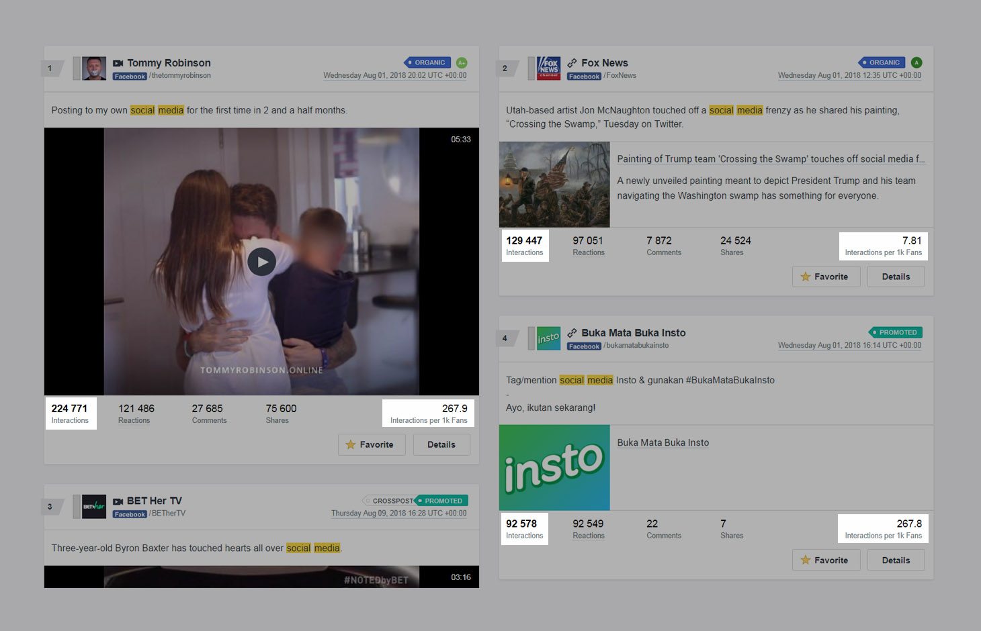Favorite the Buka Mata Buka Insto post
This screenshot has width=981, height=631.
826,560
